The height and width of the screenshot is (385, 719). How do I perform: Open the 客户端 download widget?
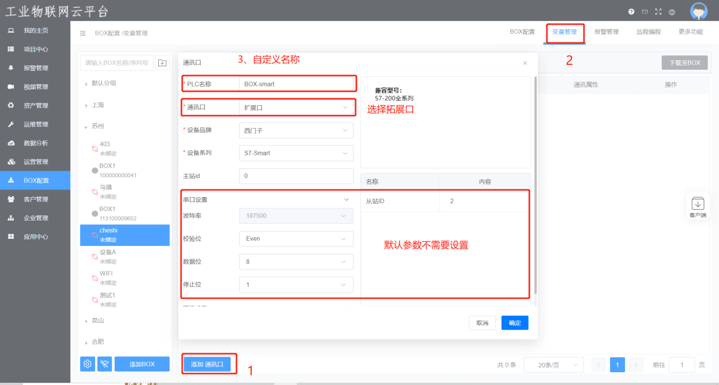tap(697, 206)
